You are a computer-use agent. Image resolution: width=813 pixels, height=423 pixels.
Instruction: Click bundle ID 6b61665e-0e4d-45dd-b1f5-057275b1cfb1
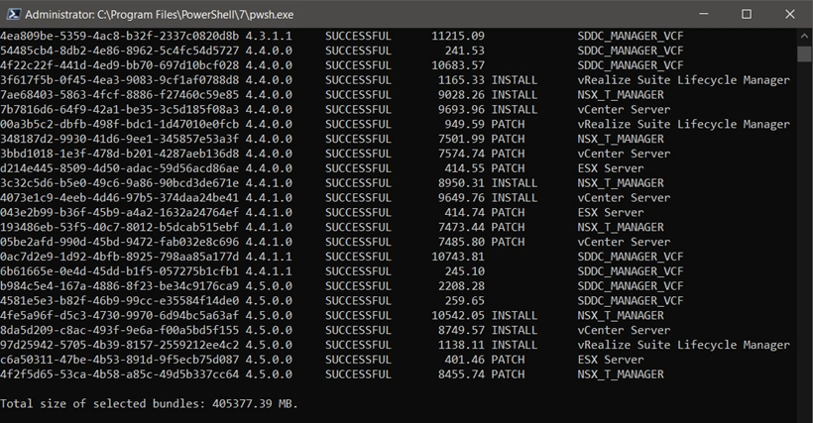pyautogui.click(x=120, y=271)
